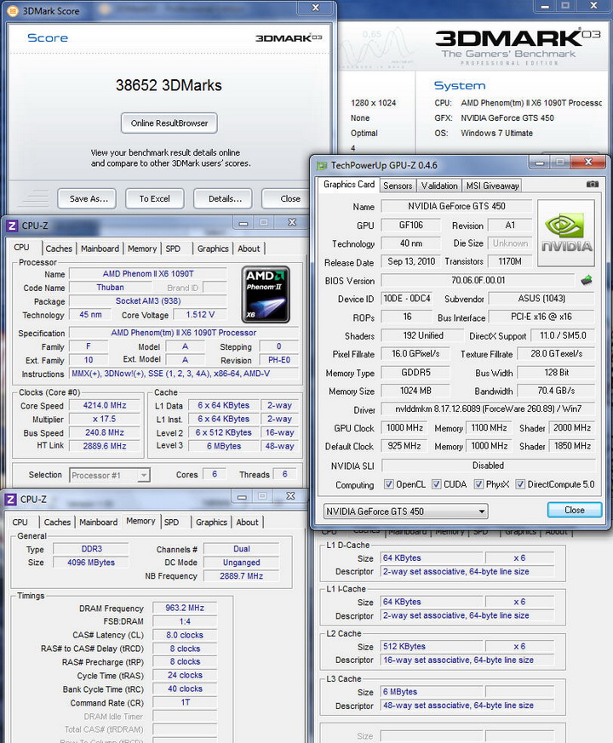Open the About tab in upper CPU-Z
This screenshot has width=613, height=743.
249,249
